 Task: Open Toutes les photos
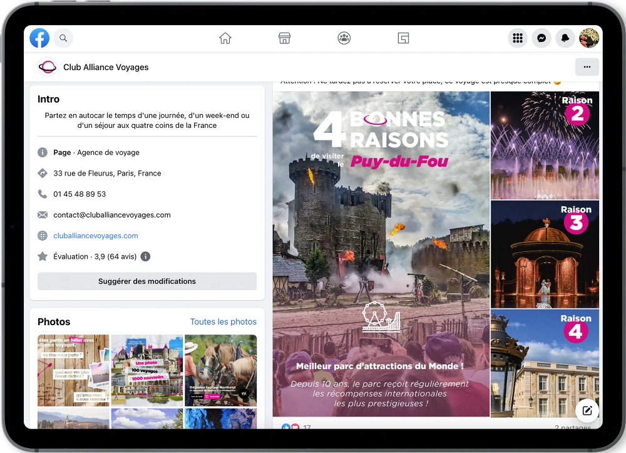[x=223, y=321]
